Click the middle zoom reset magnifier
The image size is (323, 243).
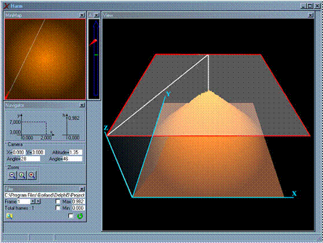click(22, 175)
